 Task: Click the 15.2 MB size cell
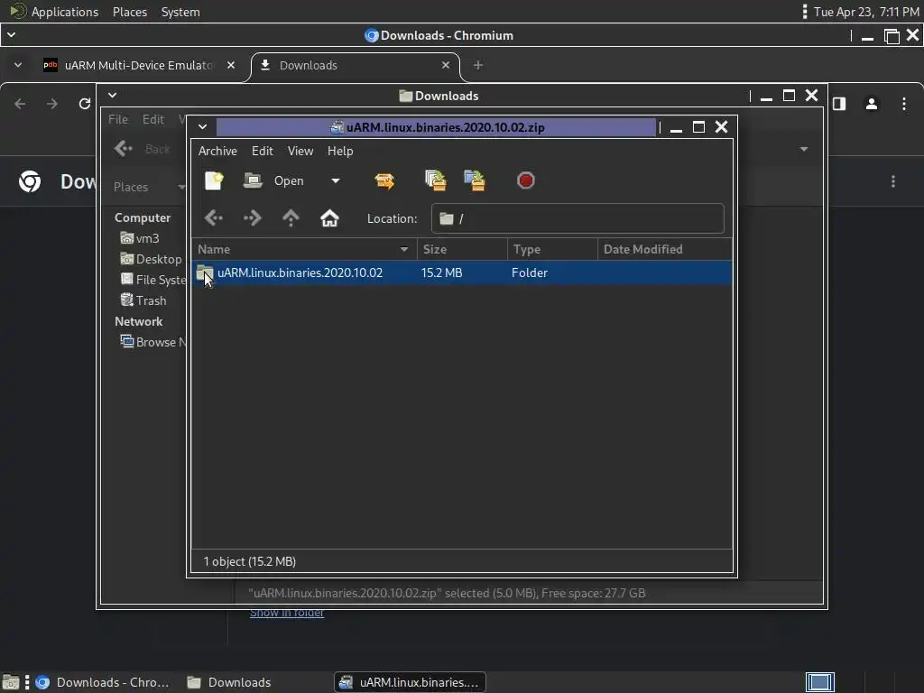coord(441,273)
